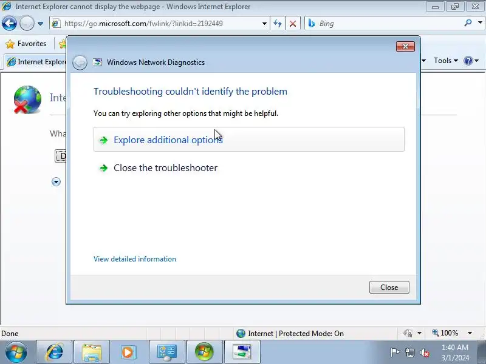Image resolution: width=486 pixels, height=364 pixels.
Task: Click the Action Center flag tray icon
Action: [x=395, y=352]
